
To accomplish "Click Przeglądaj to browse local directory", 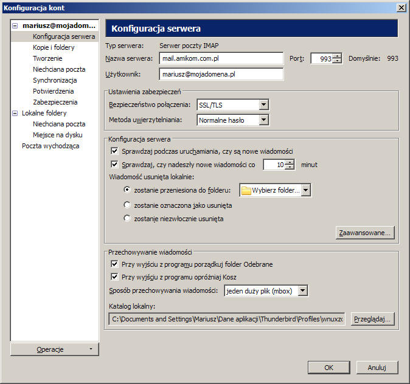I will [x=373, y=319].
